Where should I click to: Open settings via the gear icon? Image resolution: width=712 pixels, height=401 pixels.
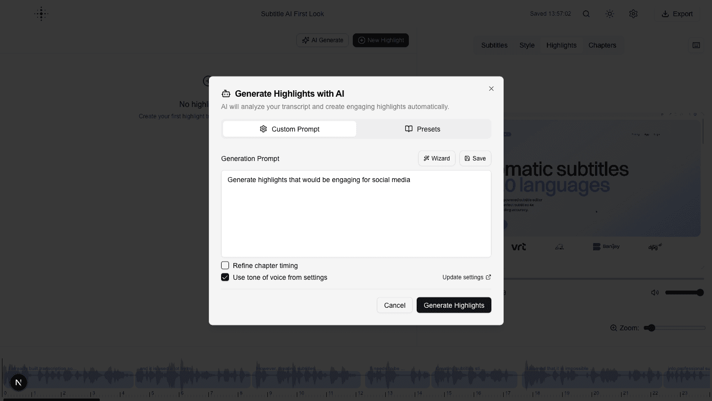[633, 14]
